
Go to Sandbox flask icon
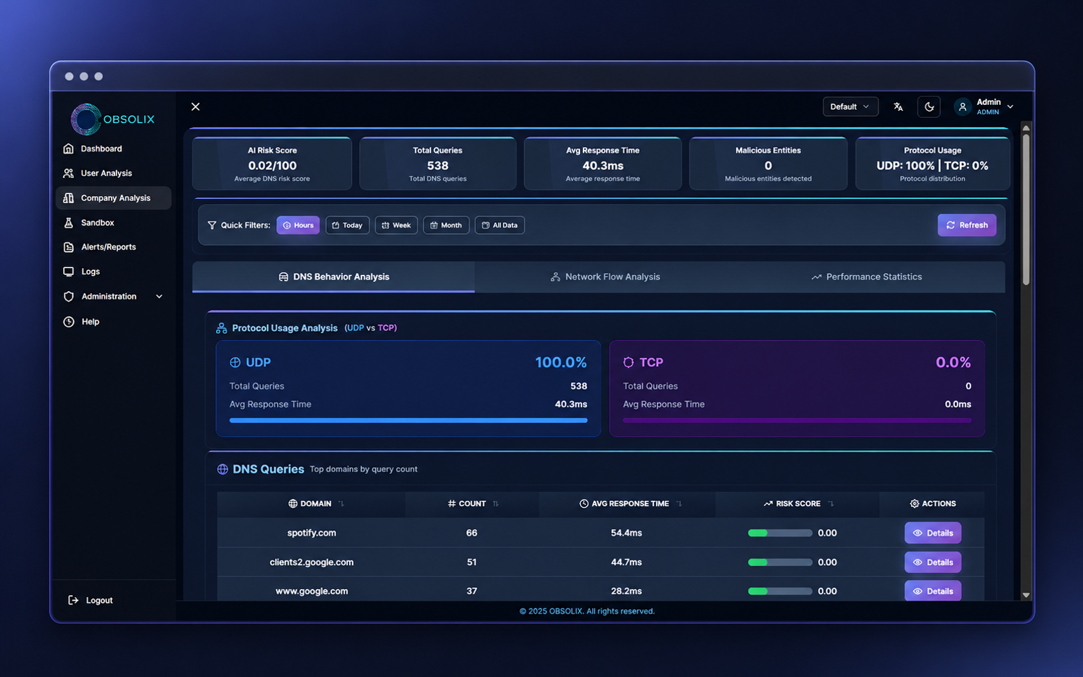68,223
